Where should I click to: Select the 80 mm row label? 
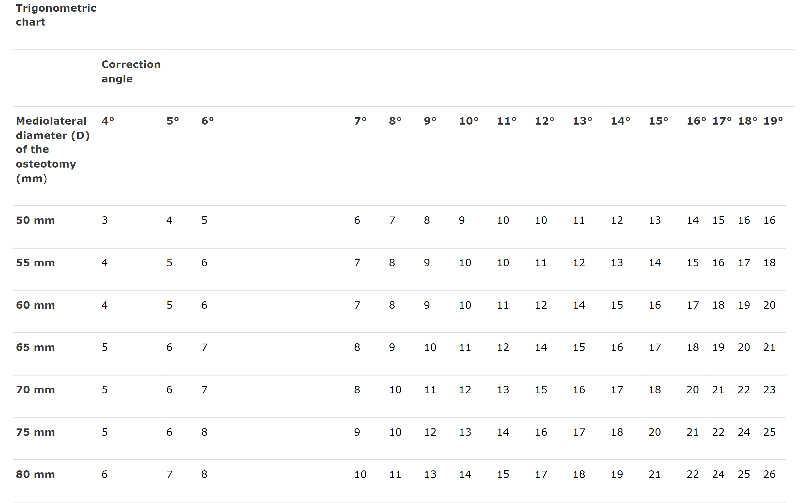35,474
